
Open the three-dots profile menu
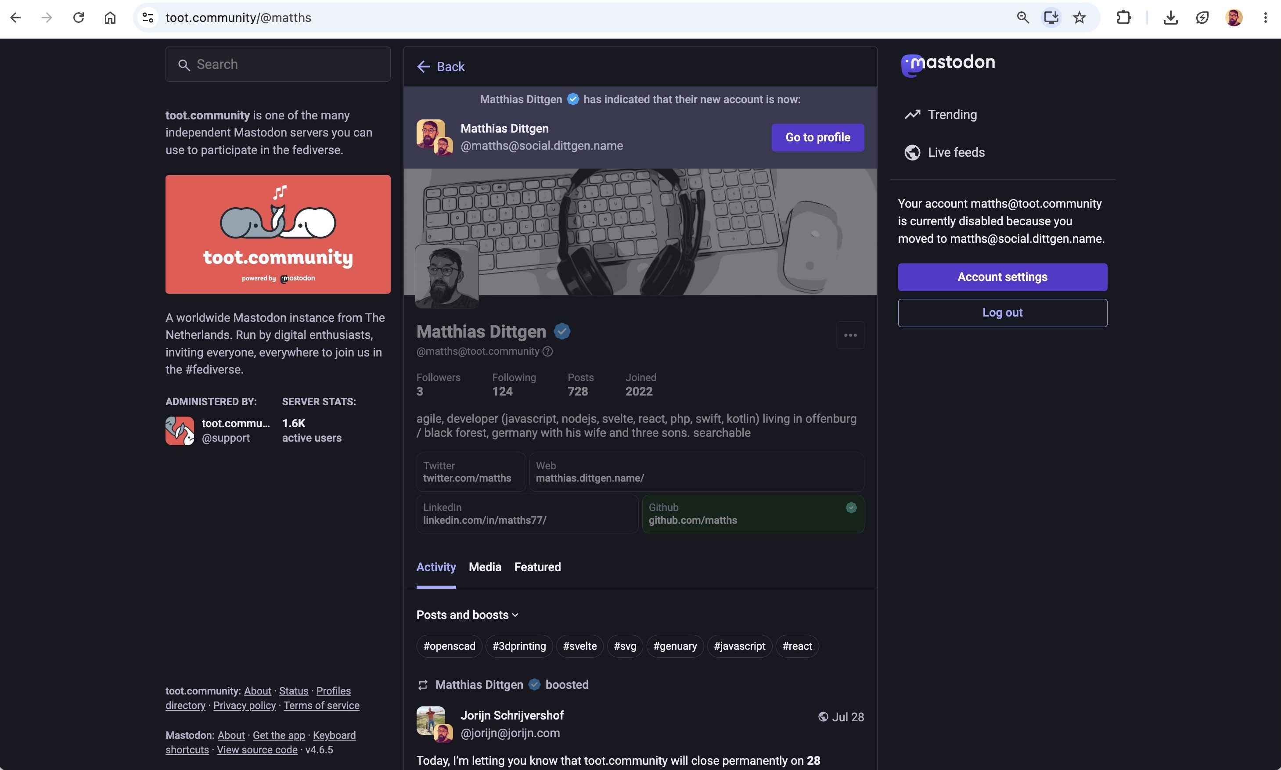pos(850,335)
